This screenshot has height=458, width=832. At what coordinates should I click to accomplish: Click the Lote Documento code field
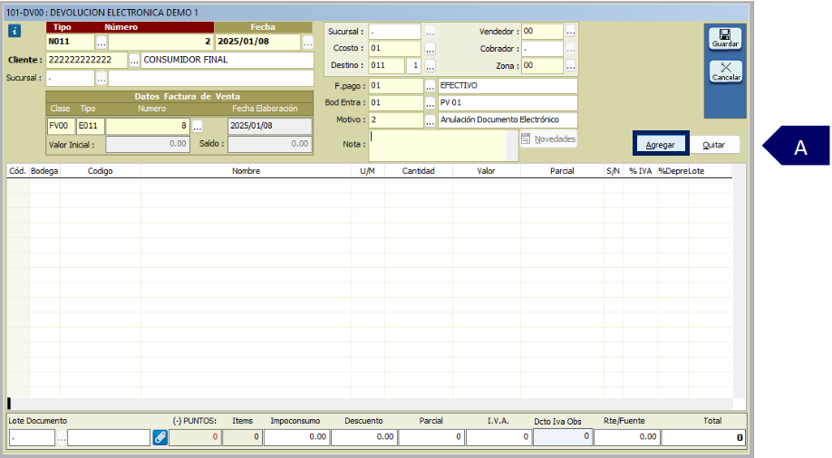point(32,438)
